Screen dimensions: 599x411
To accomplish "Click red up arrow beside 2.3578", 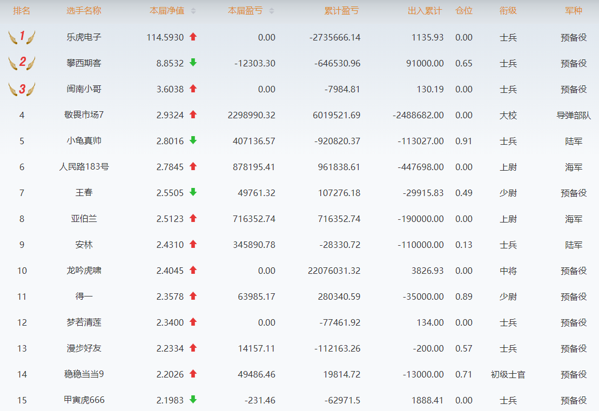I will click(193, 296).
